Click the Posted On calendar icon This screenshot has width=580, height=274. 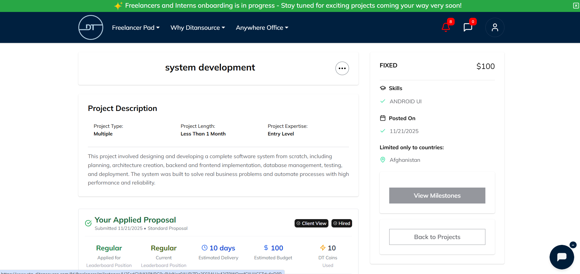pos(383,118)
